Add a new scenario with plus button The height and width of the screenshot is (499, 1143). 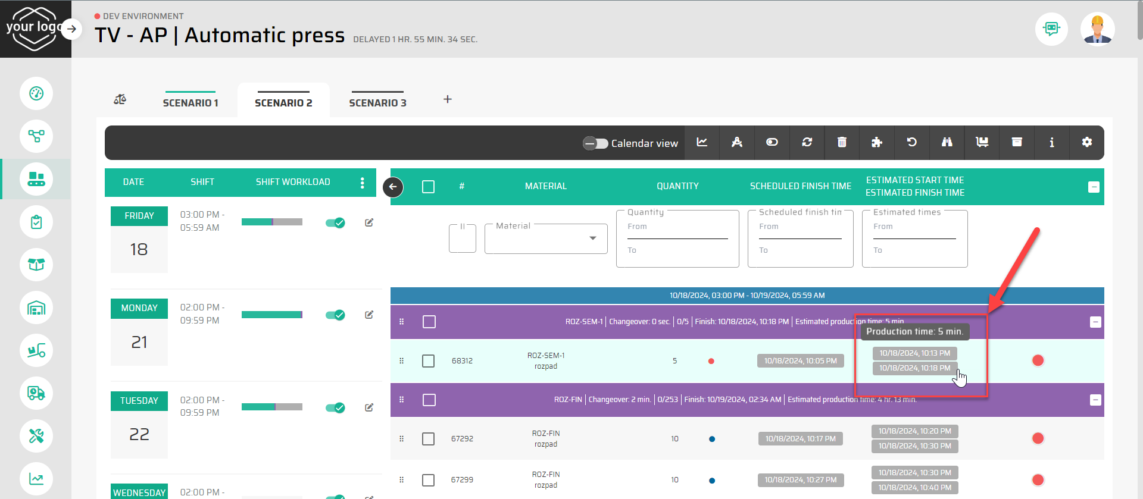448,99
